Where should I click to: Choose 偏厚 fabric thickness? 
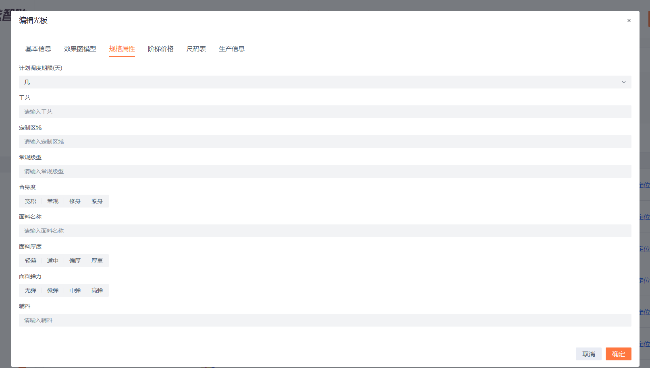[x=75, y=261]
